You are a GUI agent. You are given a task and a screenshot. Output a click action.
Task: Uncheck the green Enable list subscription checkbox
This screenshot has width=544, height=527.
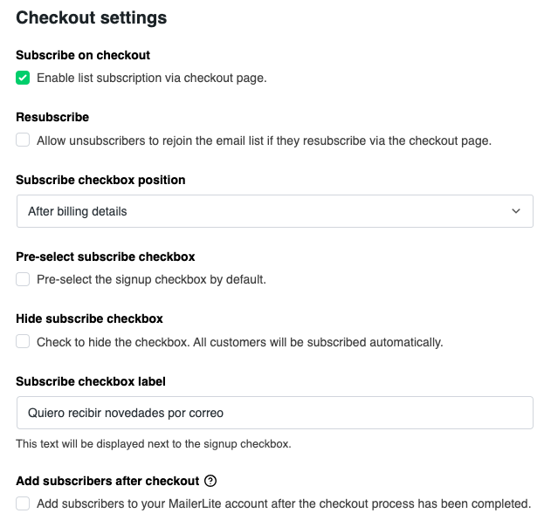[x=23, y=78]
